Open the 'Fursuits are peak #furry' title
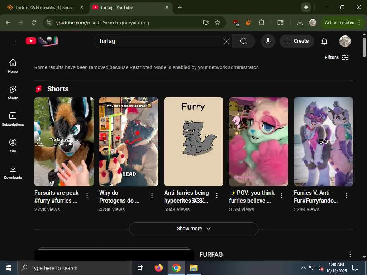The height and width of the screenshot is (275, 367). click(56, 197)
